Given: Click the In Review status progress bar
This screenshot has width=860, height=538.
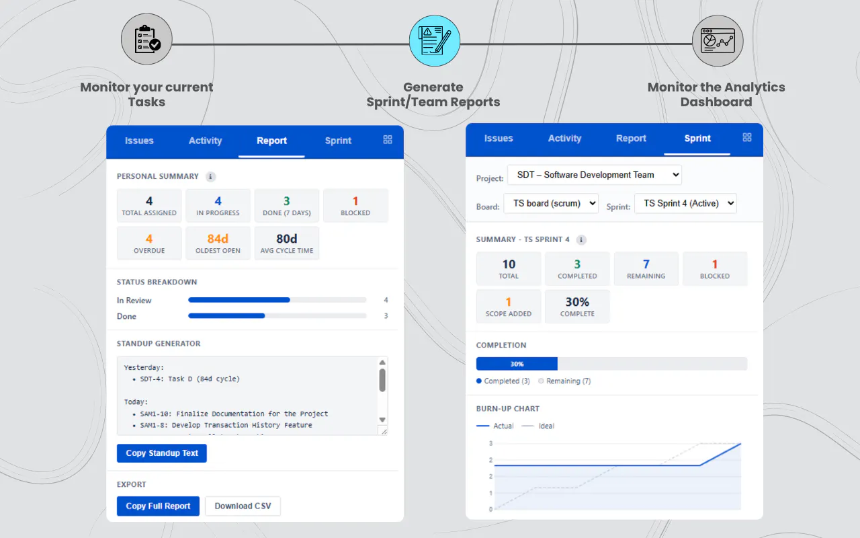Looking at the screenshot, I should coord(277,300).
